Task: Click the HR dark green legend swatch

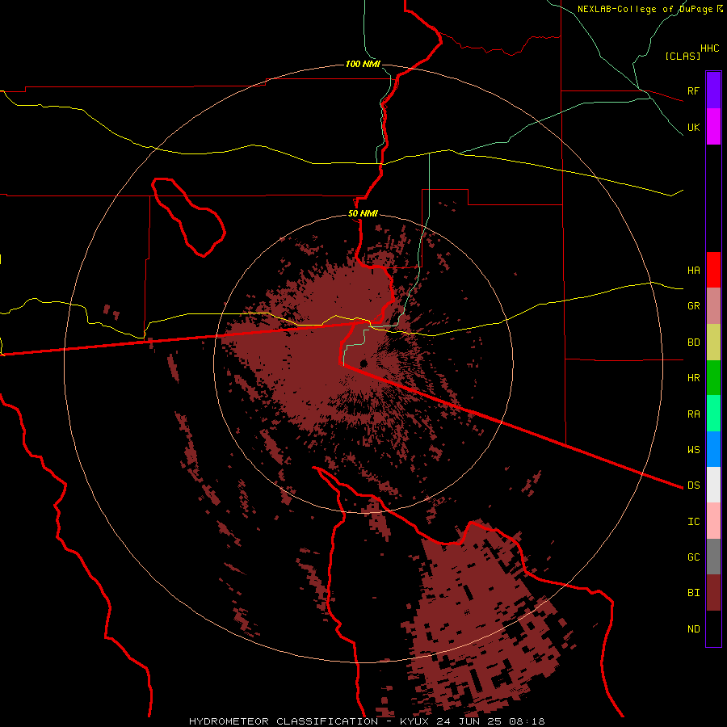Action: tap(713, 378)
